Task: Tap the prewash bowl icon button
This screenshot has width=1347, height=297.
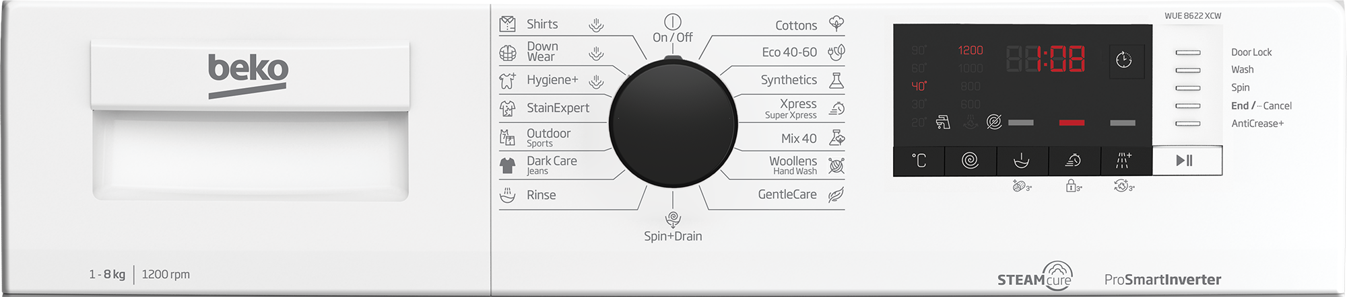Action: click(x=1022, y=161)
